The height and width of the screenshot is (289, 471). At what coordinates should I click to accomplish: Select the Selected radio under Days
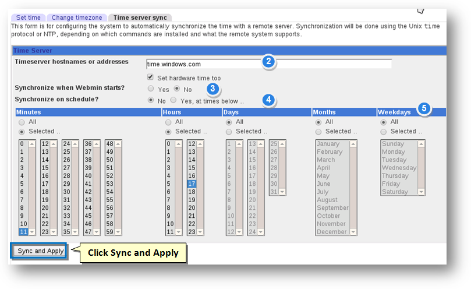[x=229, y=132]
